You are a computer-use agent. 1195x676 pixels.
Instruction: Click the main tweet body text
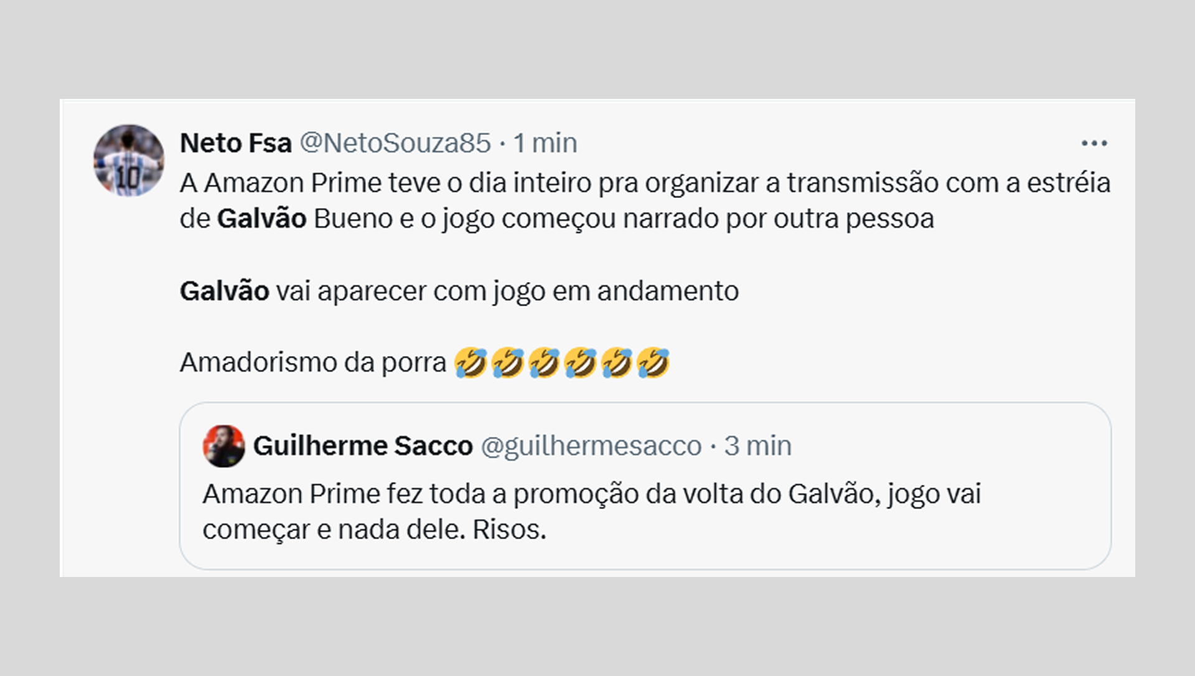560,184
